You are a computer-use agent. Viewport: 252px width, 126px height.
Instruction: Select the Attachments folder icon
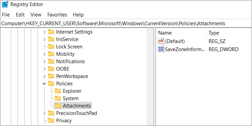[58, 106]
